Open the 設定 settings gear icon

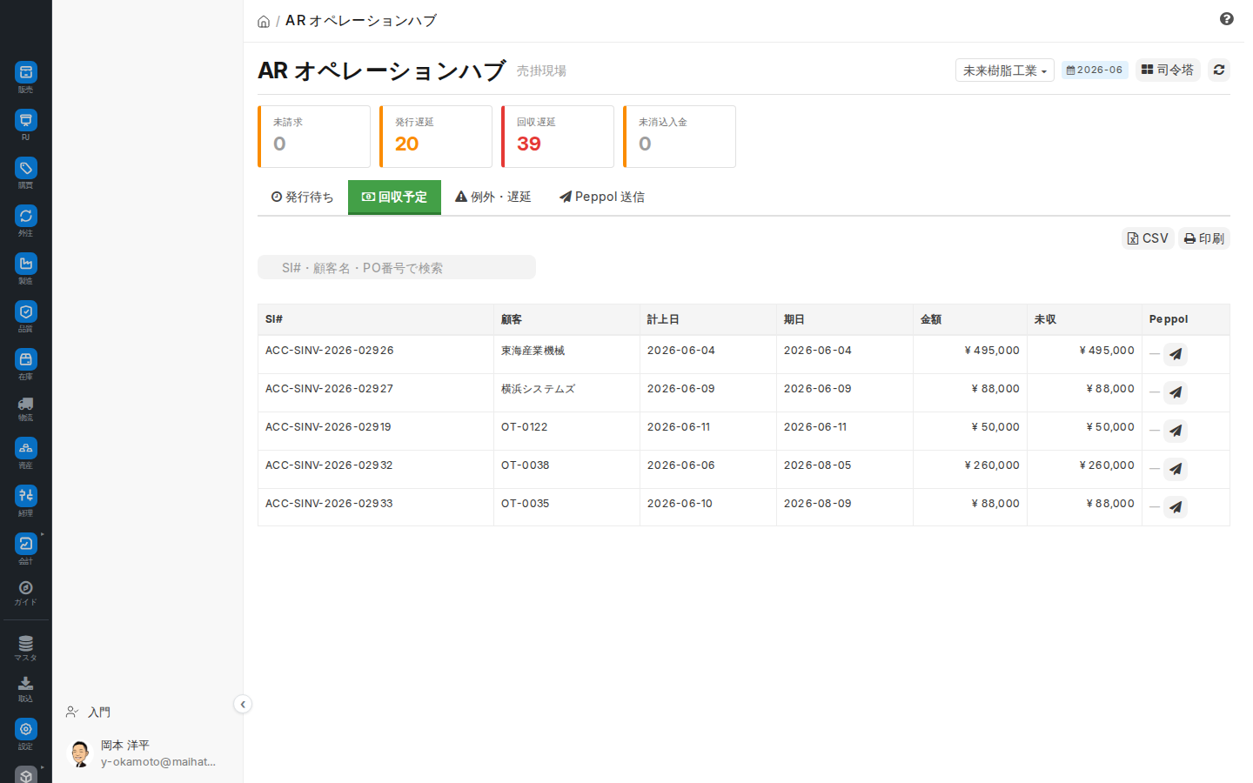coord(26,729)
